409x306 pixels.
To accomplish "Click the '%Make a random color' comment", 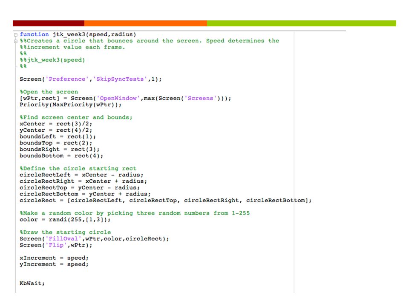I will (x=135, y=213).
